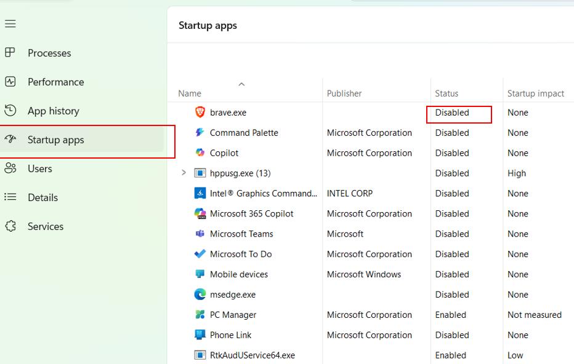The width and height of the screenshot is (574, 364).
Task: Click the Microsoft Teams icon
Action: point(200,234)
